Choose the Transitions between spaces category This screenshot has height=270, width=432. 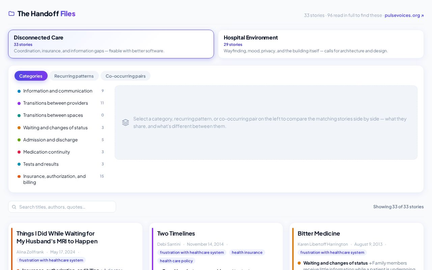coord(61,115)
